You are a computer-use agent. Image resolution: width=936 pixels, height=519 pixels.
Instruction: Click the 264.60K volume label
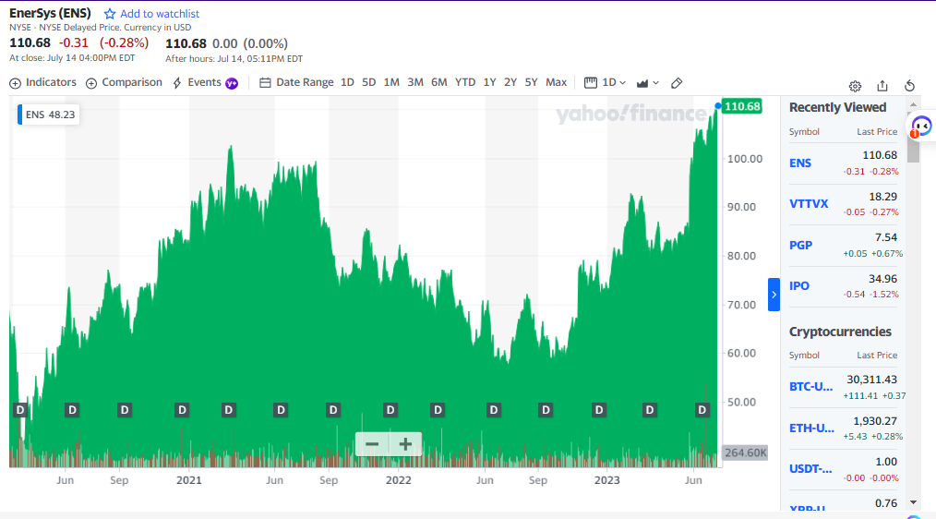pyautogui.click(x=746, y=453)
